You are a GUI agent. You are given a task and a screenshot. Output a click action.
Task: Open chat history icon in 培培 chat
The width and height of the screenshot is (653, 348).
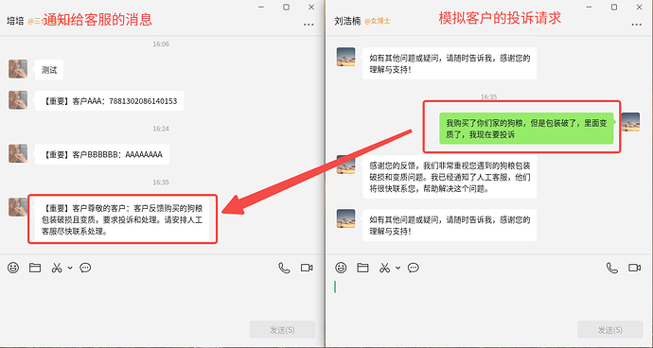point(85,268)
